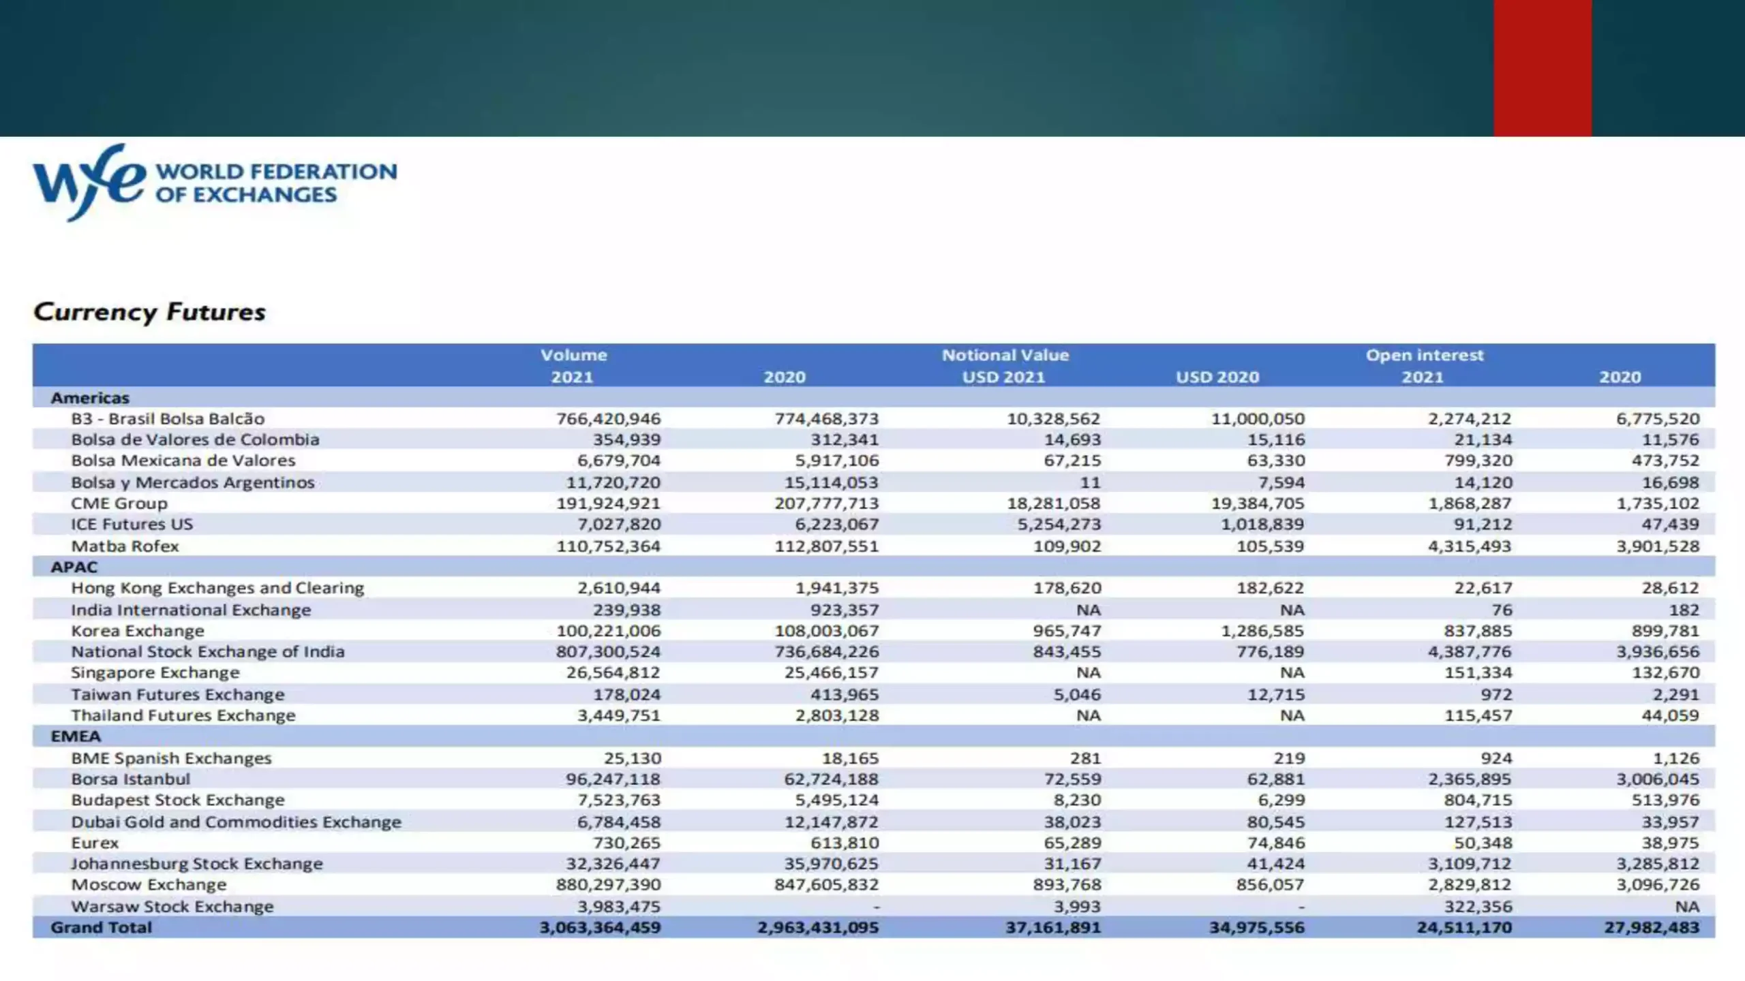This screenshot has width=1745, height=981.
Task: Click the USD 2020 subheader
Action: tap(1217, 377)
